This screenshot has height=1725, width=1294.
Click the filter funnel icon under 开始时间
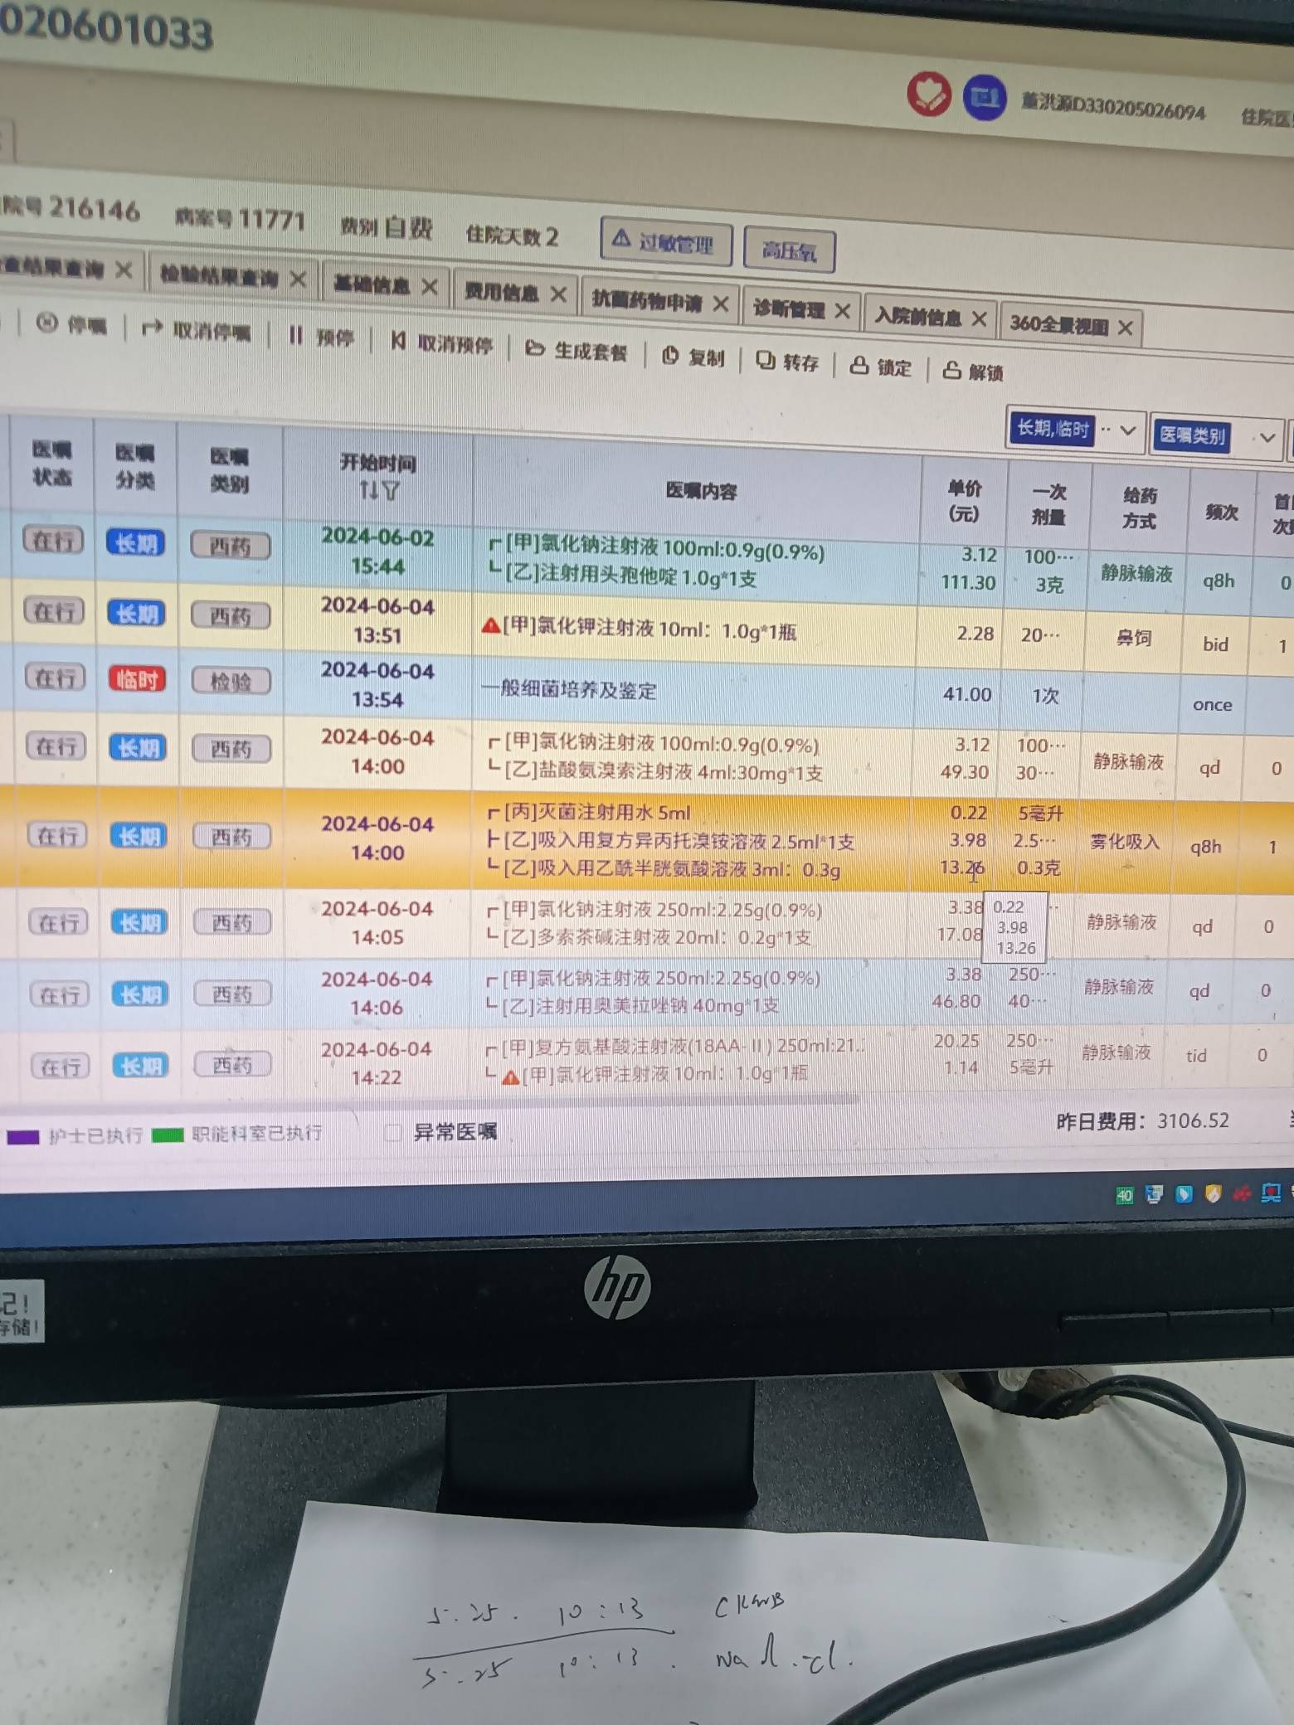[x=391, y=491]
